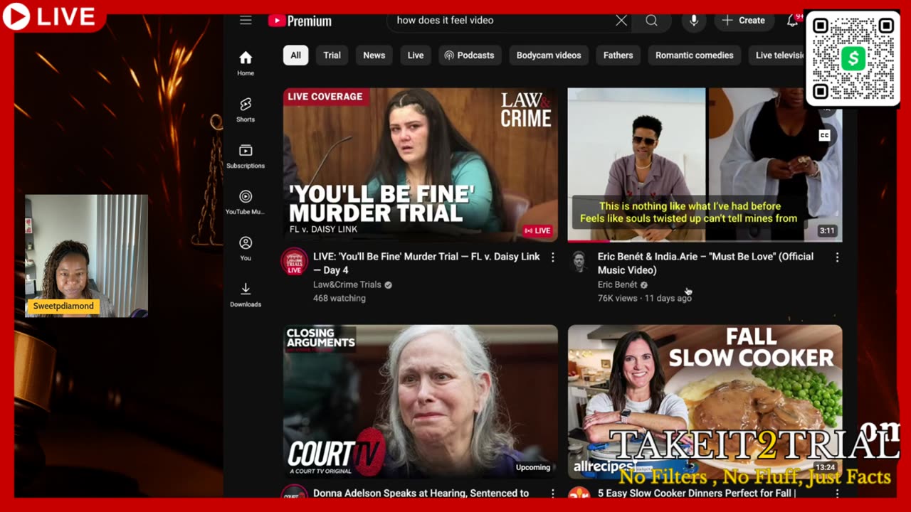Clear the search box with the X
This screenshot has height=512, width=911.
(621, 21)
